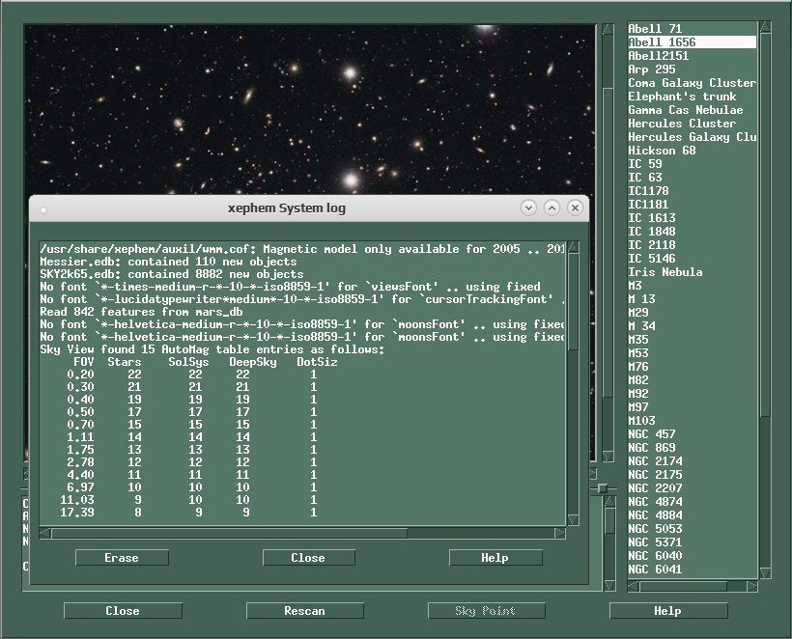
Task: Select Hickson 68 entry
Action: pos(692,151)
